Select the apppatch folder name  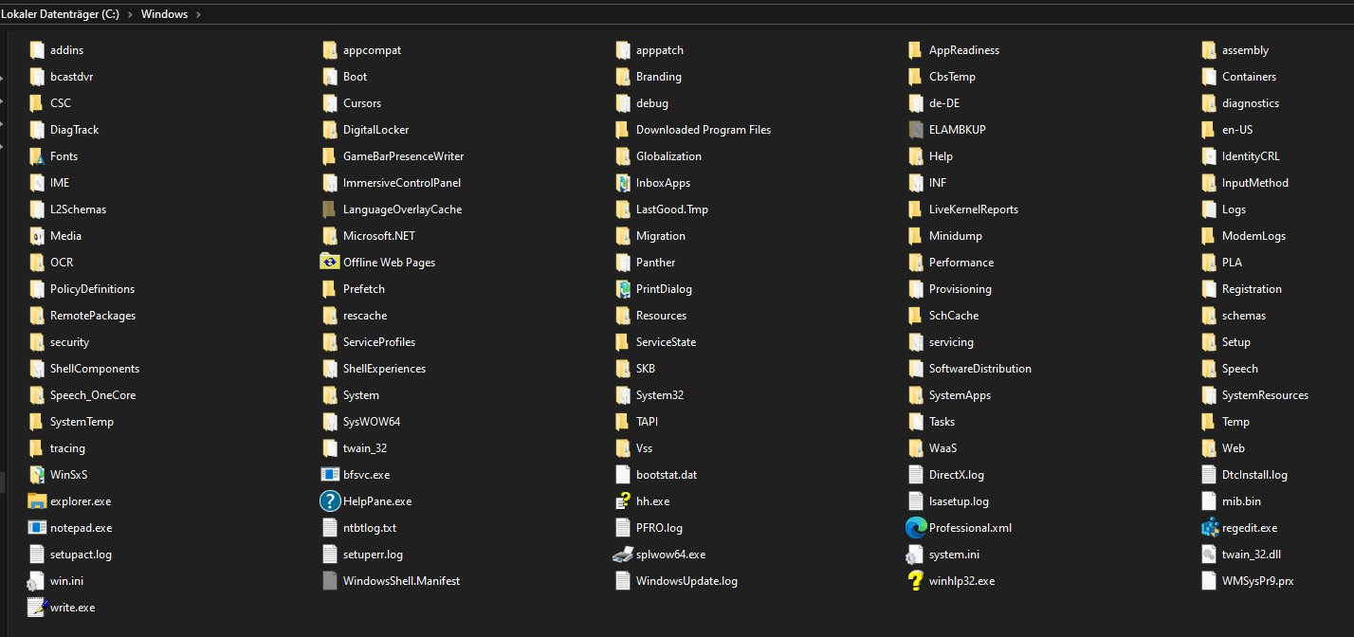coord(660,50)
